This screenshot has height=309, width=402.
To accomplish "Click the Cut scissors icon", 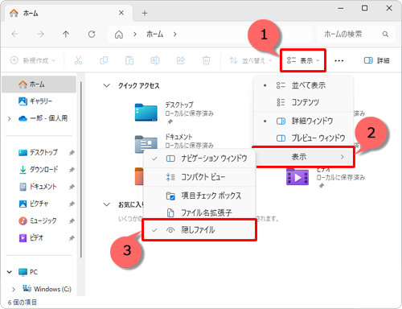I will (78, 60).
